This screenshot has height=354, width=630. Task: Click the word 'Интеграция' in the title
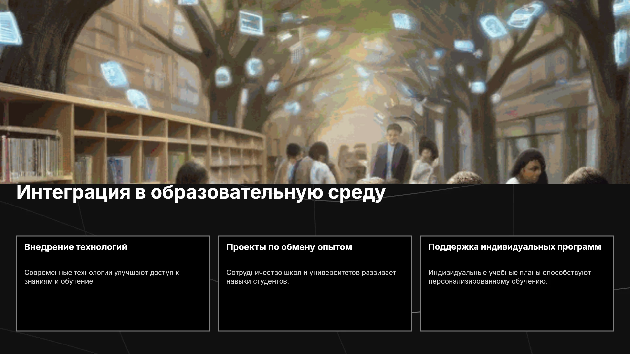point(73,192)
